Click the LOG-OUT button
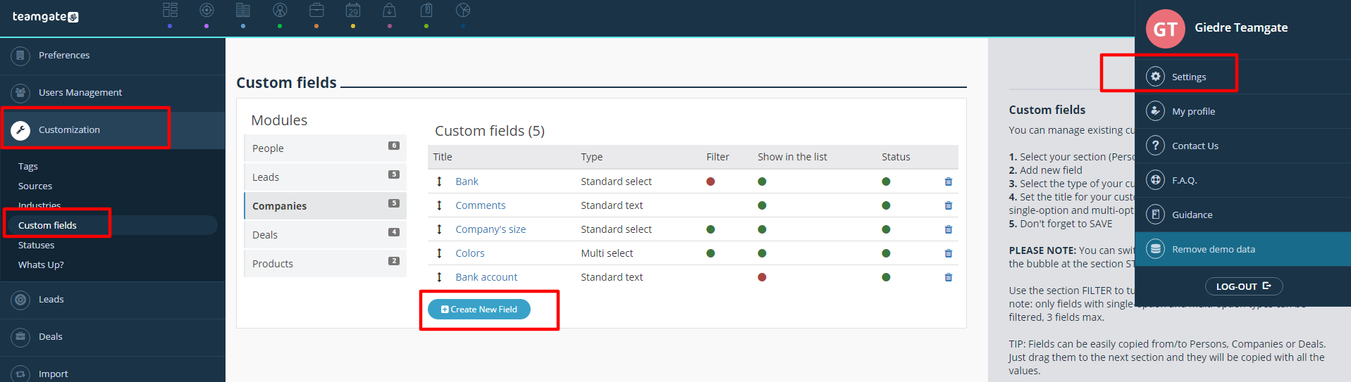This screenshot has width=1351, height=382. (x=1244, y=286)
